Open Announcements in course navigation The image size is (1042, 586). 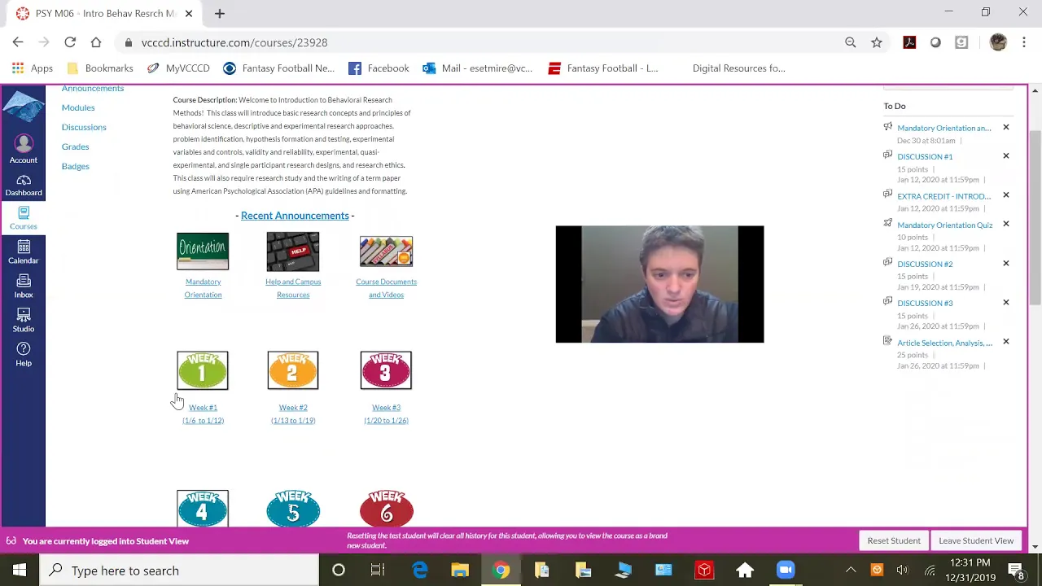pyautogui.click(x=93, y=88)
